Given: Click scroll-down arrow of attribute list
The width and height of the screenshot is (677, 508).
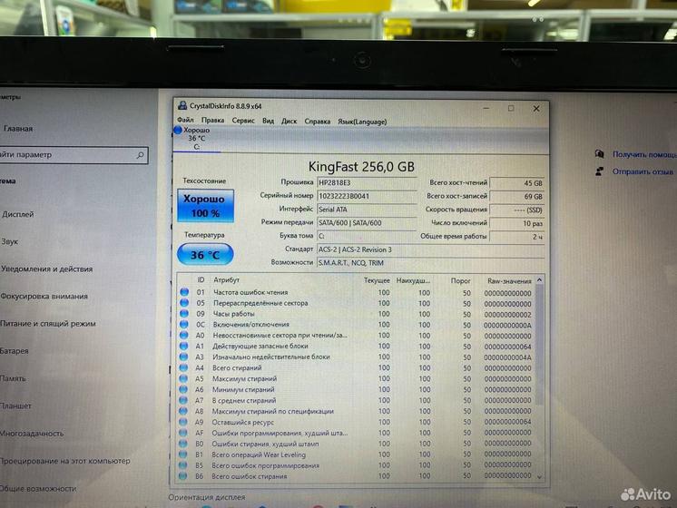Looking at the screenshot, I should point(541,476).
